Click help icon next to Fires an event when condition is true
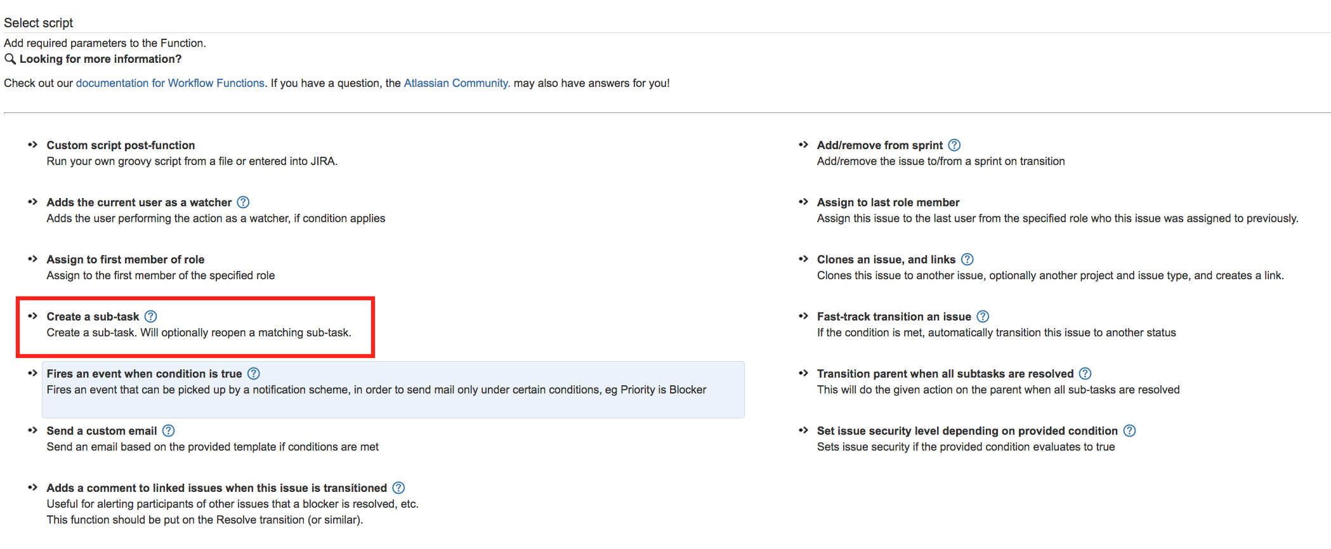Screen dimensions: 1331x549 tap(254, 374)
